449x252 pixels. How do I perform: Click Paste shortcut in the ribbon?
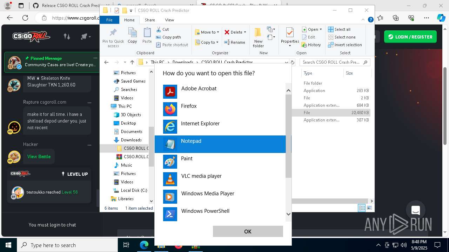click(x=172, y=45)
